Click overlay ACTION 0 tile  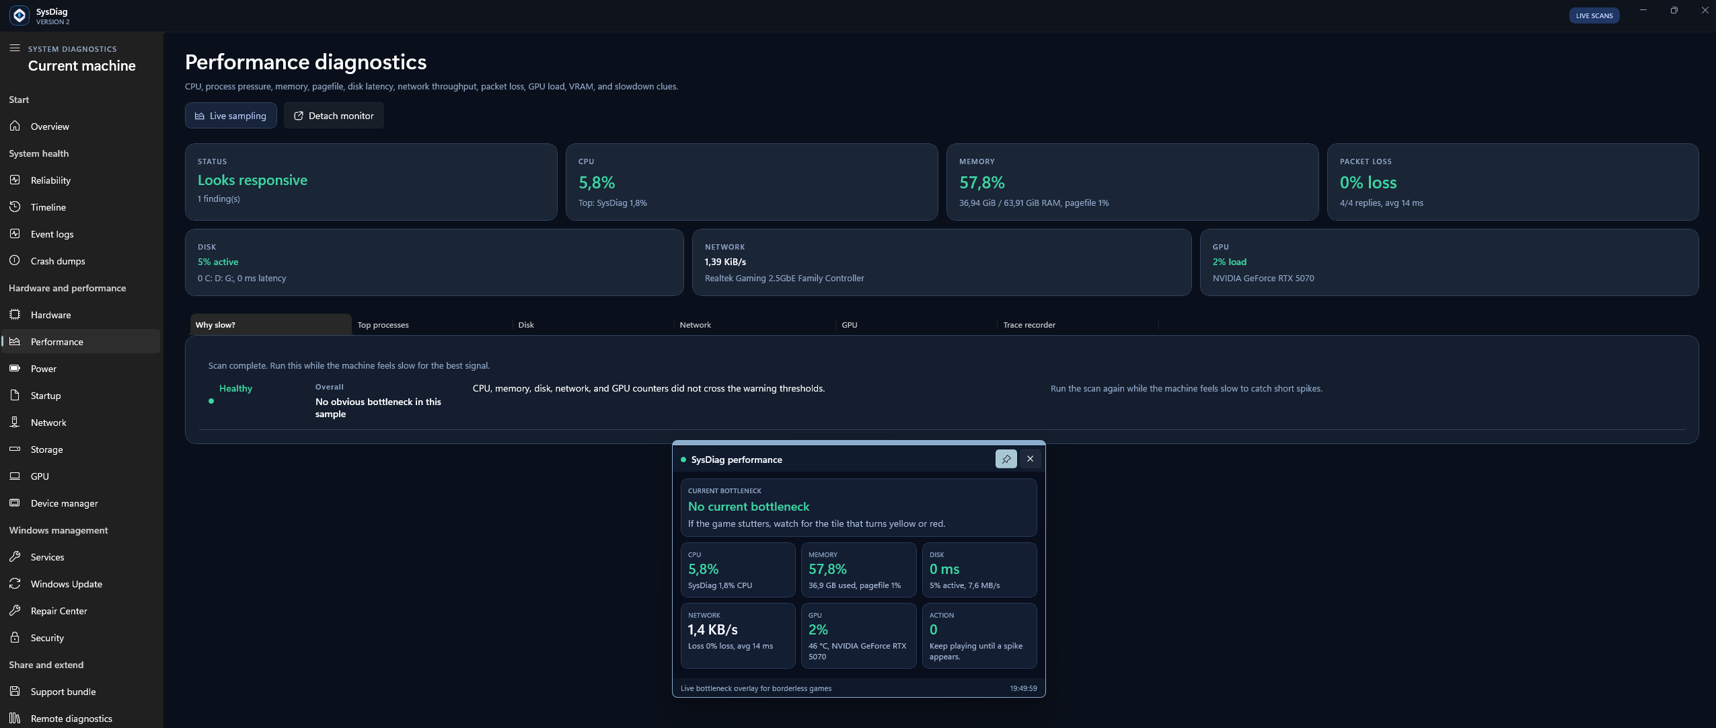[x=979, y=636]
